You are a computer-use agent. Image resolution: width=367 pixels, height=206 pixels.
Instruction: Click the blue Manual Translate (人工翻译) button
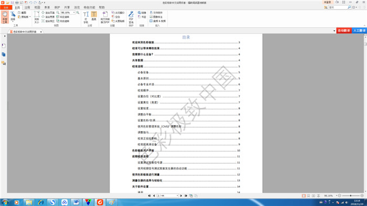point(359,30)
